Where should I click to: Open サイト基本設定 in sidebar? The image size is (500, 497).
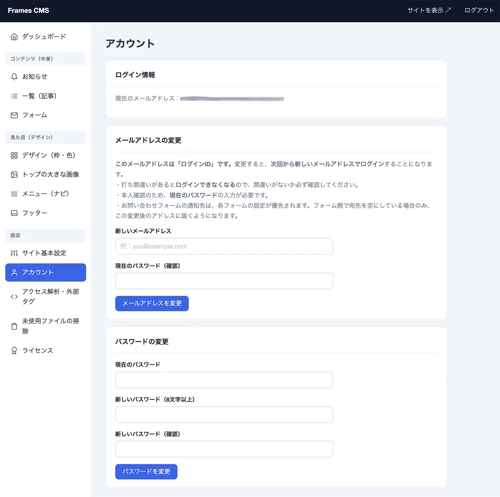[45, 253]
